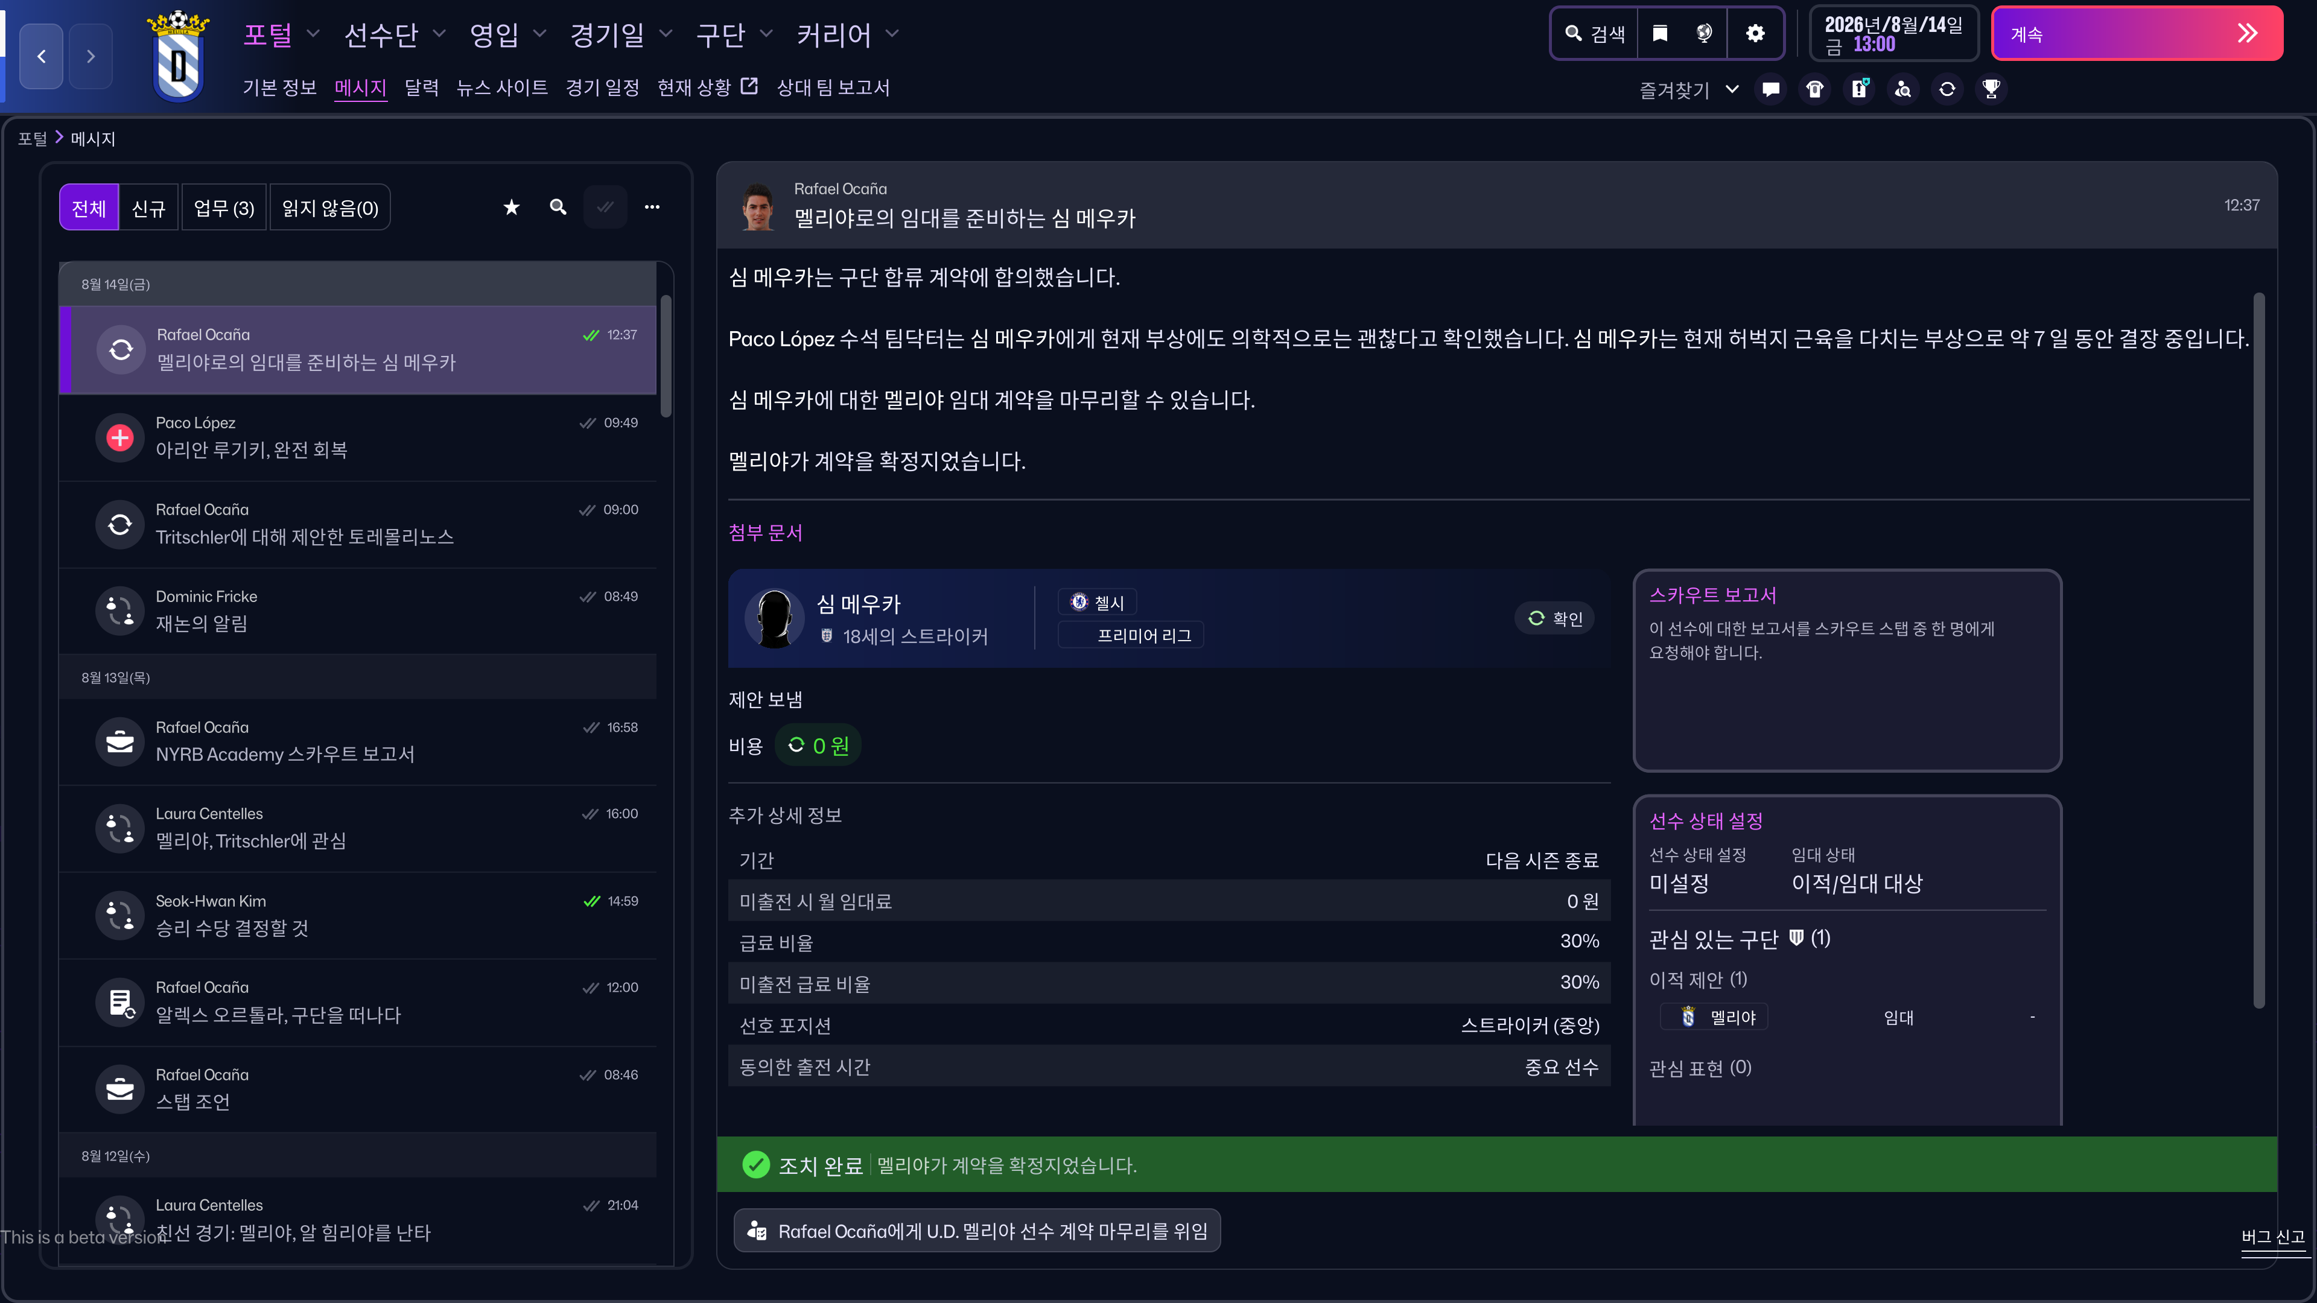
Task: Open the 달력 tab
Action: (421, 87)
